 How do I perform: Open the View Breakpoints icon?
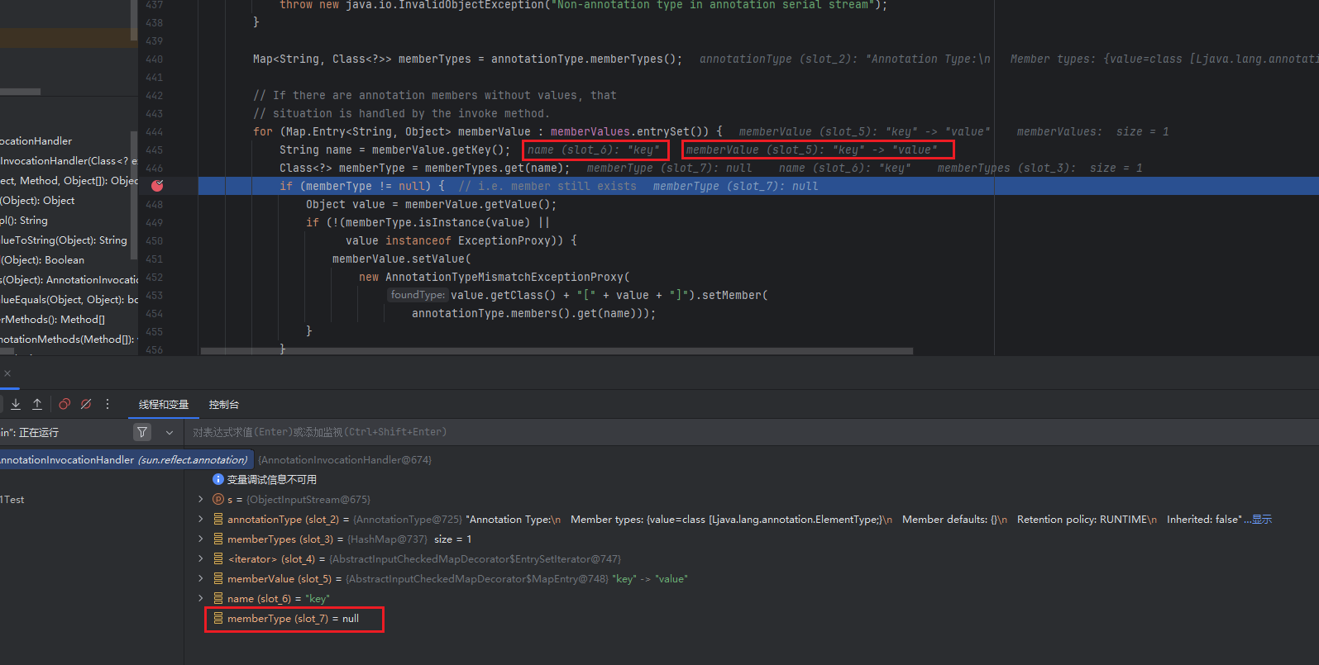pyautogui.click(x=64, y=404)
